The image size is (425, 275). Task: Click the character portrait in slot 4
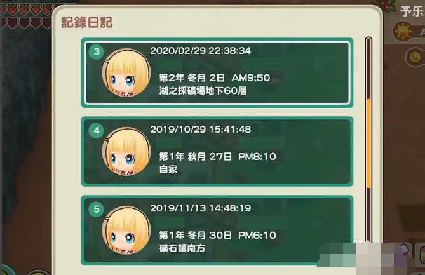tap(126, 151)
